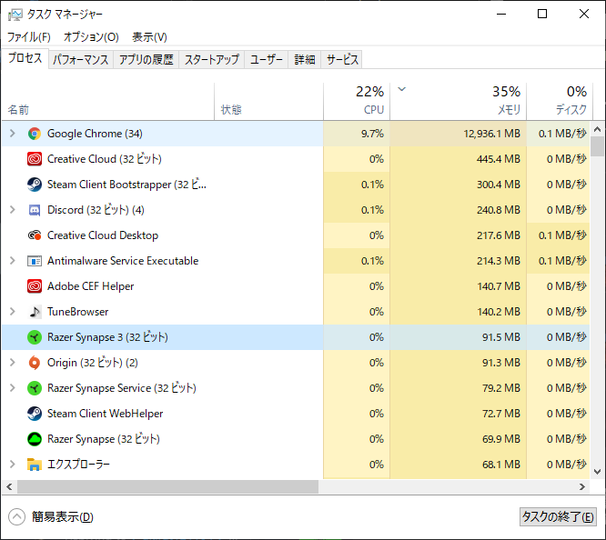Click the Razer Synapse Service icon
This screenshot has width=606, height=540.
pyautogui.click(x=35, y=388)
